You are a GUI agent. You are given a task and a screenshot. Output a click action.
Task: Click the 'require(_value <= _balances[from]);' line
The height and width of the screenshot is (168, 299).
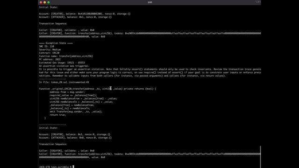73,95
